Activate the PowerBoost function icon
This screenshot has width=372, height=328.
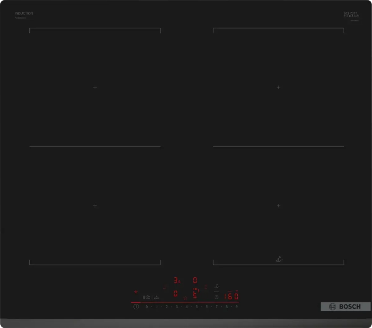157,298
